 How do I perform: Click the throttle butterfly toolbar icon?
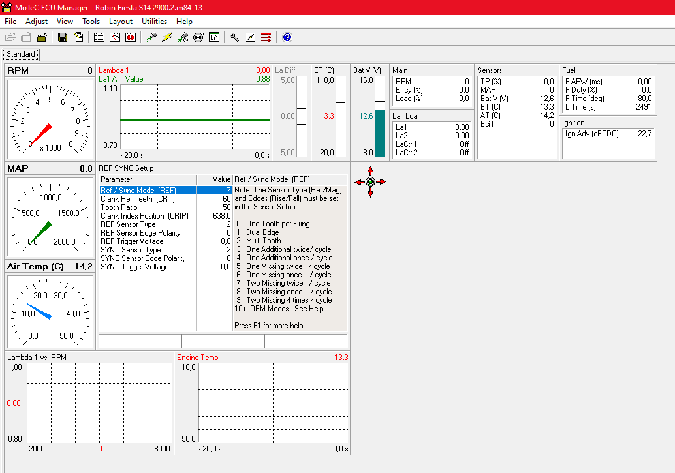coord(251,37)
